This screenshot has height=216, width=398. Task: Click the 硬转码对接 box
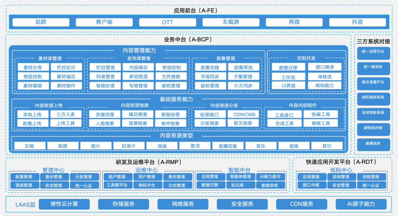coord(373,128)
